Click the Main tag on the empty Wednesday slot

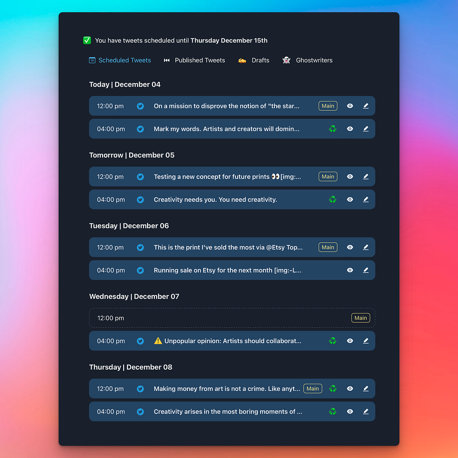click(360, 318)
